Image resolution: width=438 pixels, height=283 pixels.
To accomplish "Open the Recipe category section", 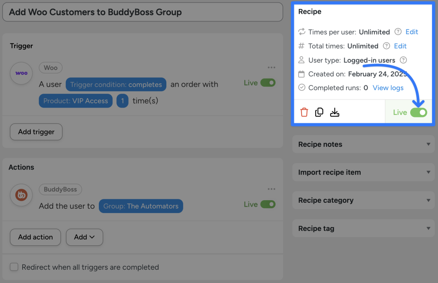I will point(363,200).
